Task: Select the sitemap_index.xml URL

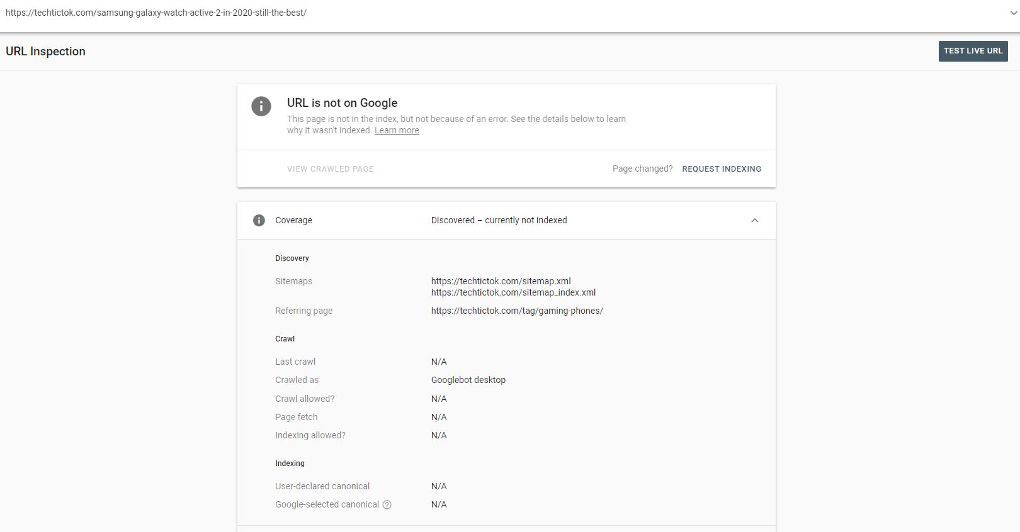Action: (x=513, y=292)
